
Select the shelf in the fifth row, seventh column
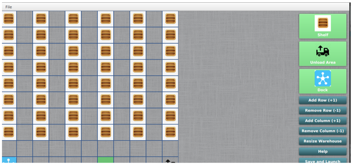pos(105,84)
